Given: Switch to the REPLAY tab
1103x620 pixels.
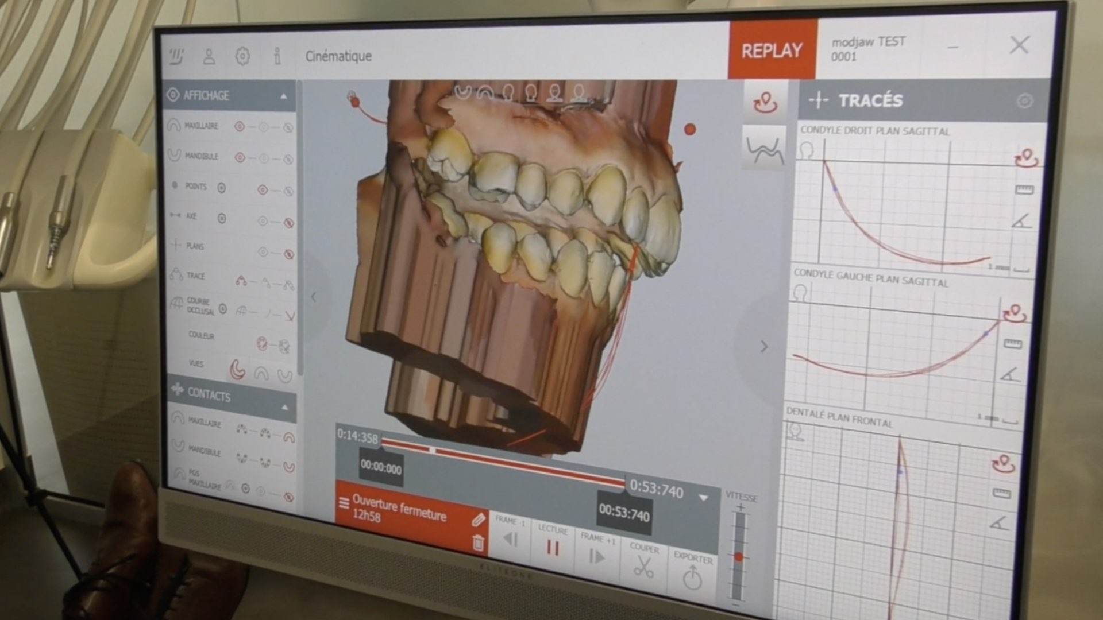Looking at the screenshot, I should pyautogui.click(x=772, y=51).
